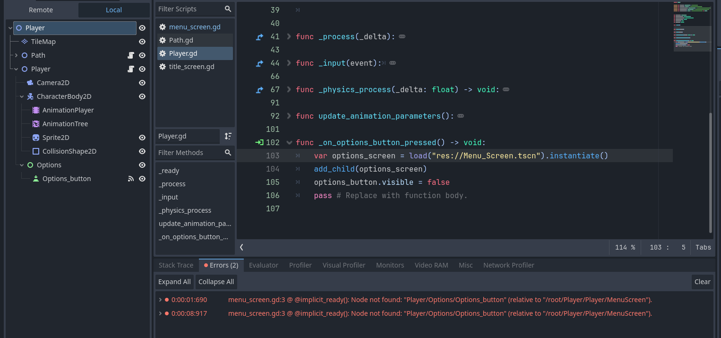Click the Filter Methods search icon
The height and width of the screenshot is (338, 721).
[228, 153]
